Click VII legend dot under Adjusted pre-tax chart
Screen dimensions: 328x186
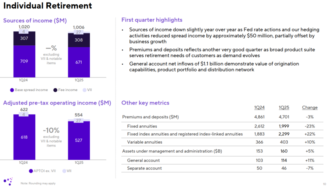click(x=65, y=171)
